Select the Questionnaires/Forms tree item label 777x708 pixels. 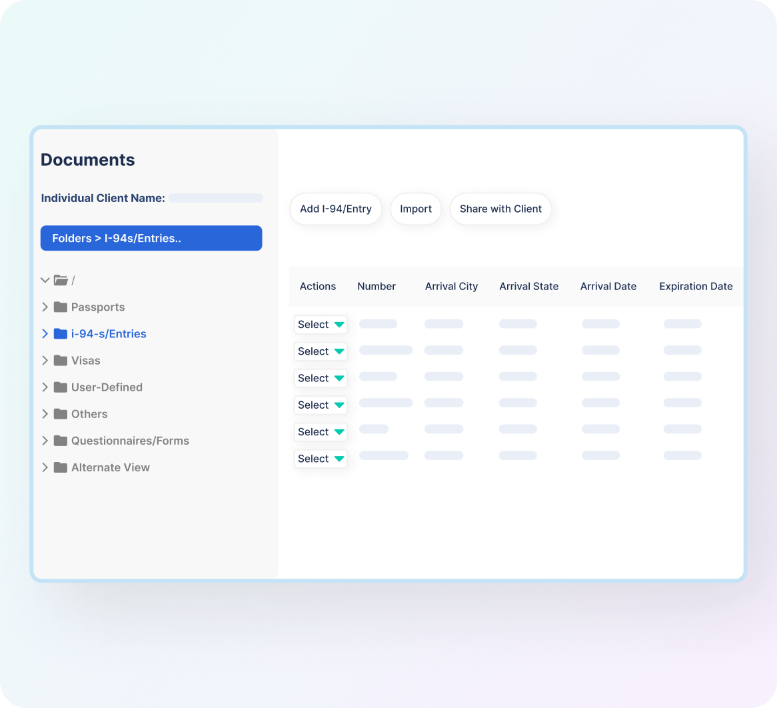click(x=130, y=441)
